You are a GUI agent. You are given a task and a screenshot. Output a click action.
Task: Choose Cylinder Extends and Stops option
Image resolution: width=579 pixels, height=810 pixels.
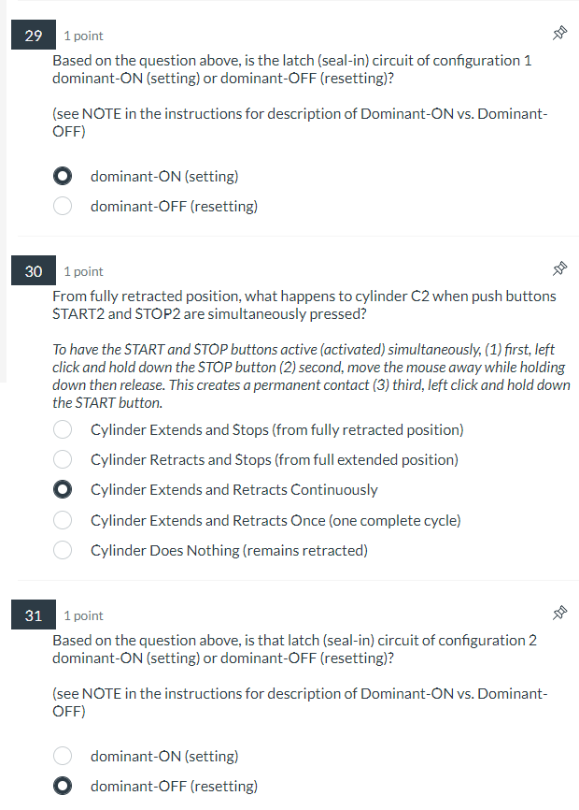point(62,429)
